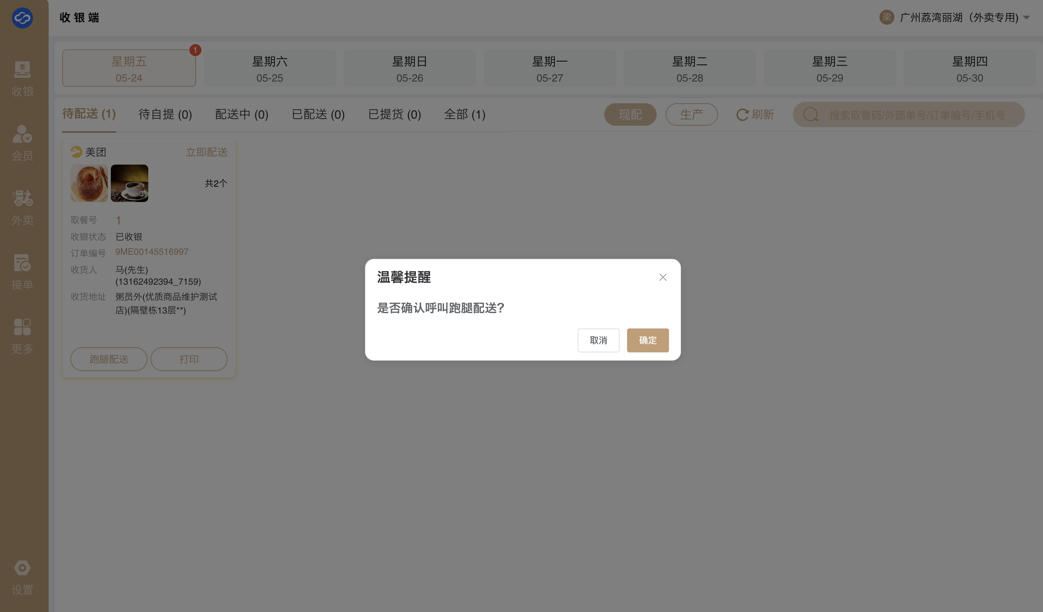Open the 全部 (1) orders tab
This screenshot has height=612, width=1043.
(x=464, y=114)
